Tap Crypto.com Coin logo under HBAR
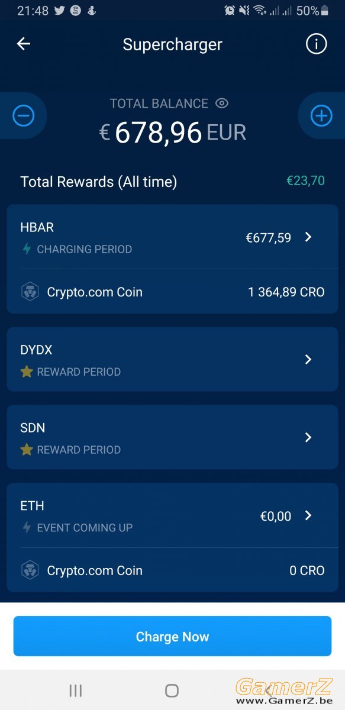This screenshot has width=345, height=710. 30,292
